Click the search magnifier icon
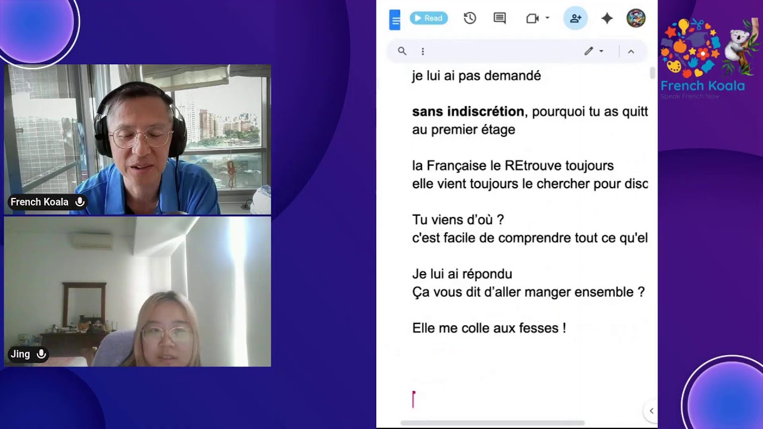Image resolution: width=763 pixels, height=429 pixels. tap(402, 51)
